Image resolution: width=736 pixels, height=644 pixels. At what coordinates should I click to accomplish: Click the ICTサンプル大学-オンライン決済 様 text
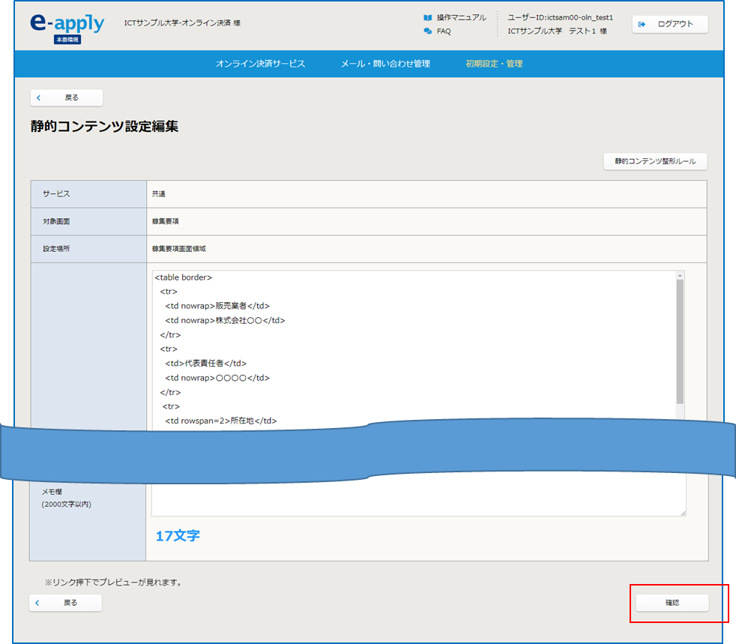point(182,23)
